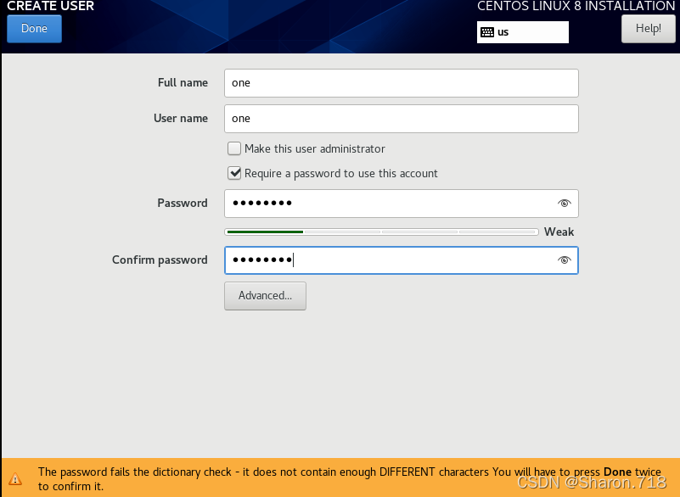Click the CREATE USER heading
This screenshot has width=680, height=497.
point(50,6)
